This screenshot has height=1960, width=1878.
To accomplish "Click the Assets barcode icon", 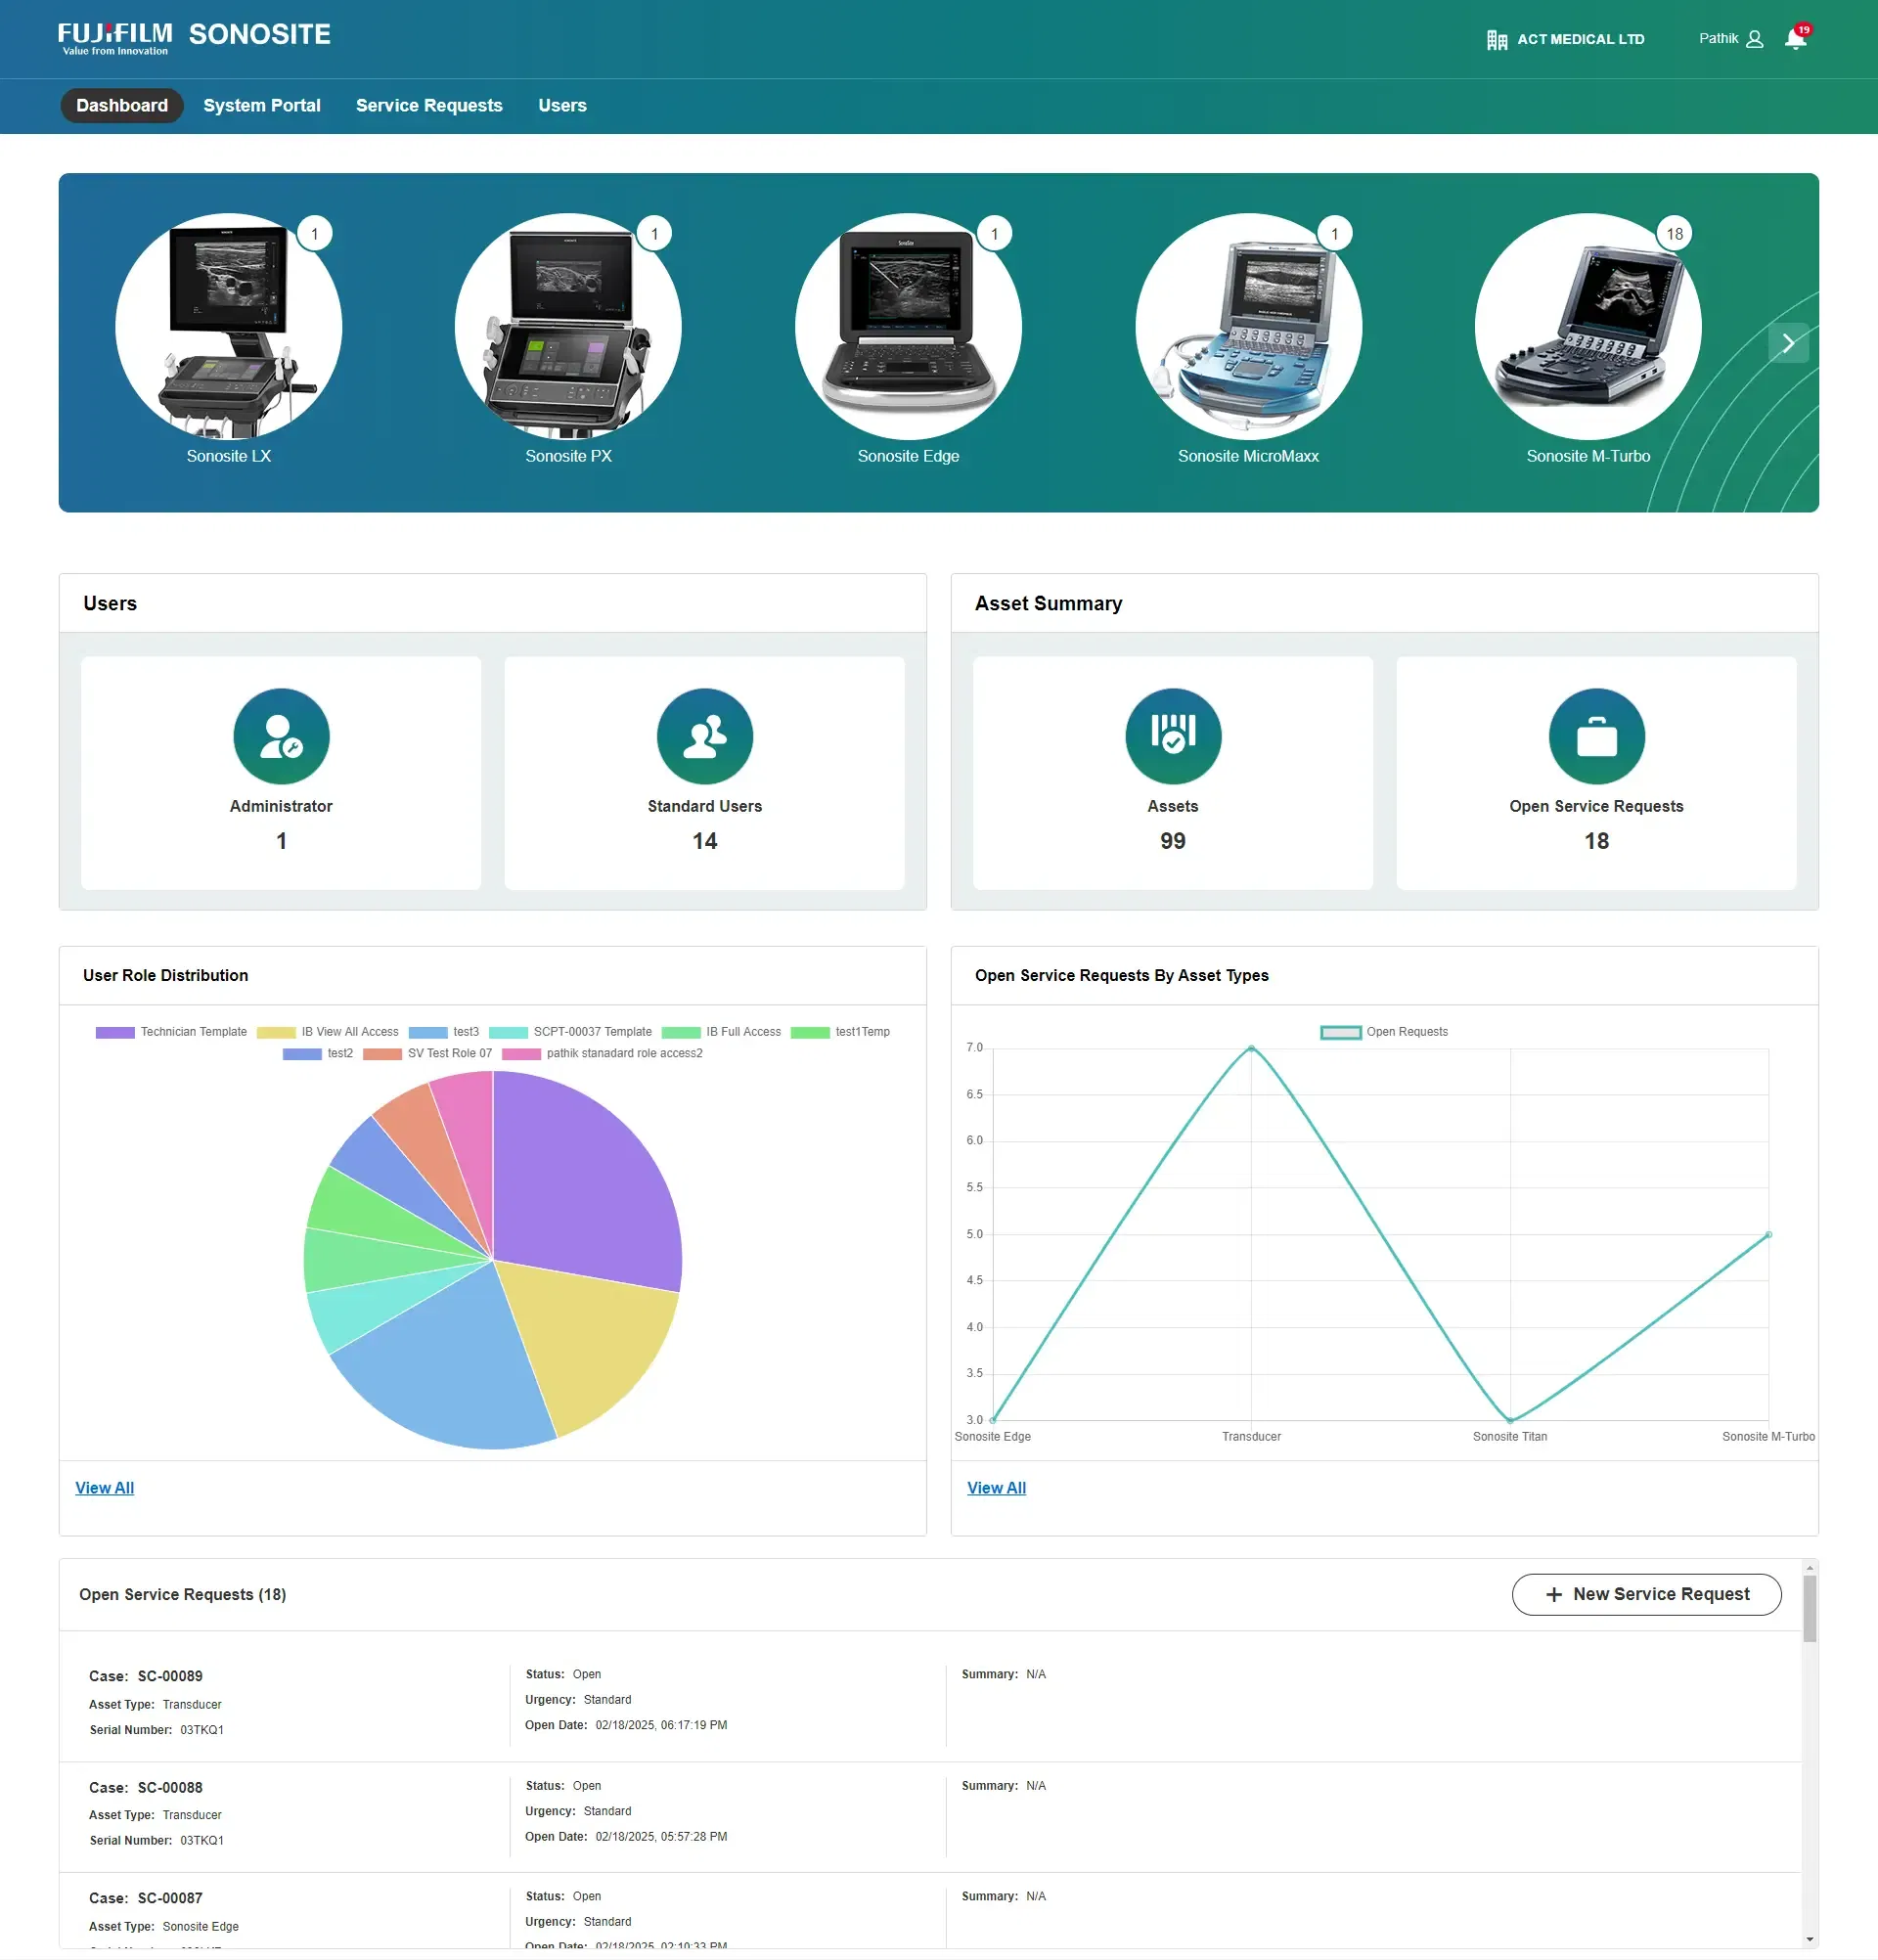I will click(x=1172, y=736).
